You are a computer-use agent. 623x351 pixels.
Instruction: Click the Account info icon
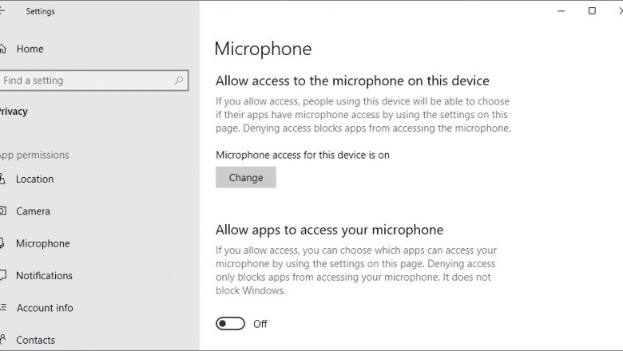tap(2, 307)
